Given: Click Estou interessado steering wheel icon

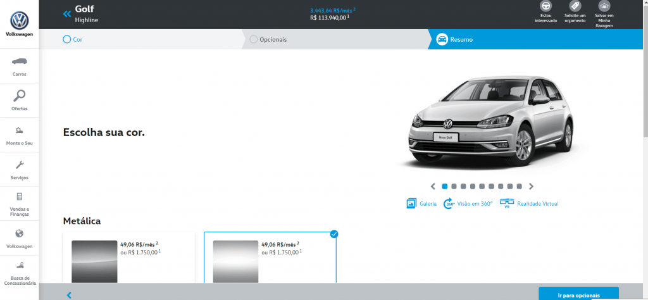Looking at the screenshot, I should point(546,6).
